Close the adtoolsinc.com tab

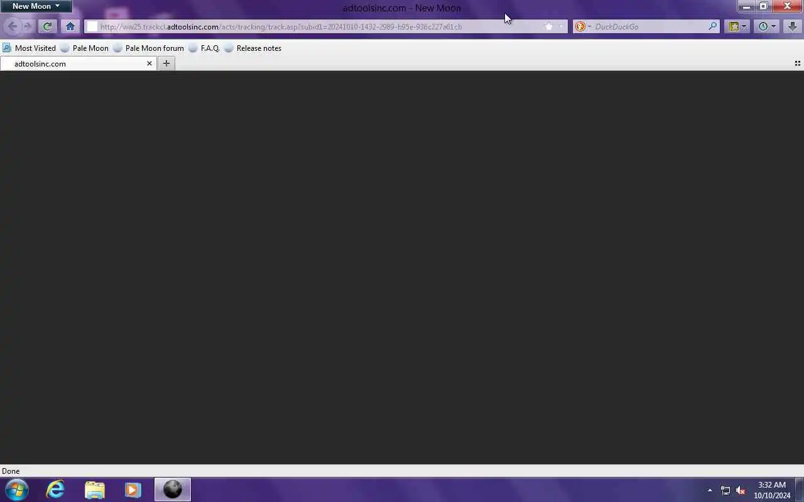149,63
